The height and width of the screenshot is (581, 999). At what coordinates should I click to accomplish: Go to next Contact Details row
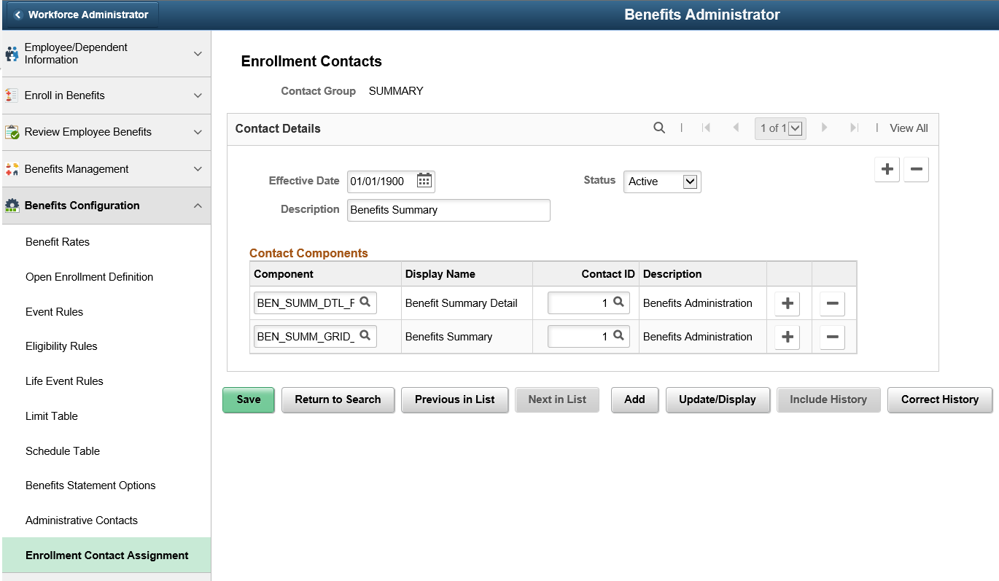(825, 128)
